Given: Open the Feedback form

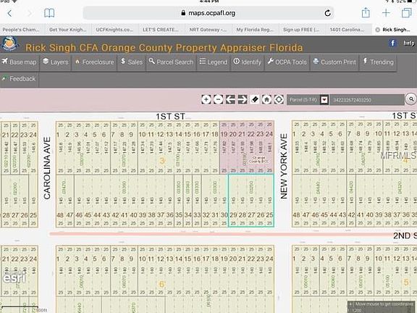Looking at the screenshot, I should pyautogui.click(x=19, y=79).
